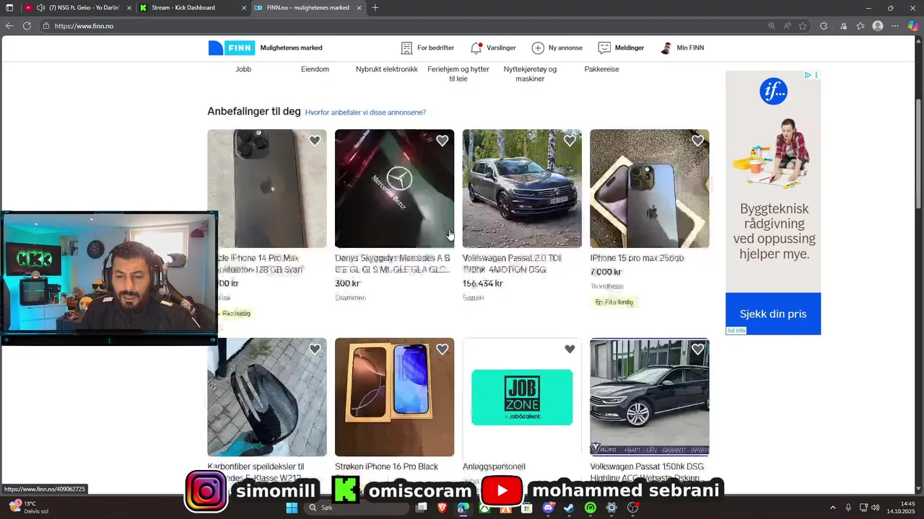Open the weather widget 13°C Delvis sol
Viewport: 924px width, 519px height.
pyautogui.click(x=29, y=507)
